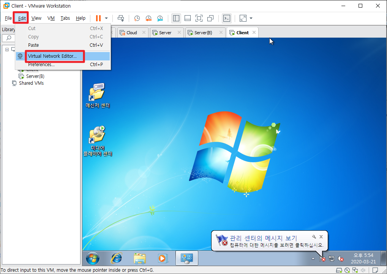
Task: Click Send Ctrl+Alt+Del toolbar icon
Action: pos(121,18)
